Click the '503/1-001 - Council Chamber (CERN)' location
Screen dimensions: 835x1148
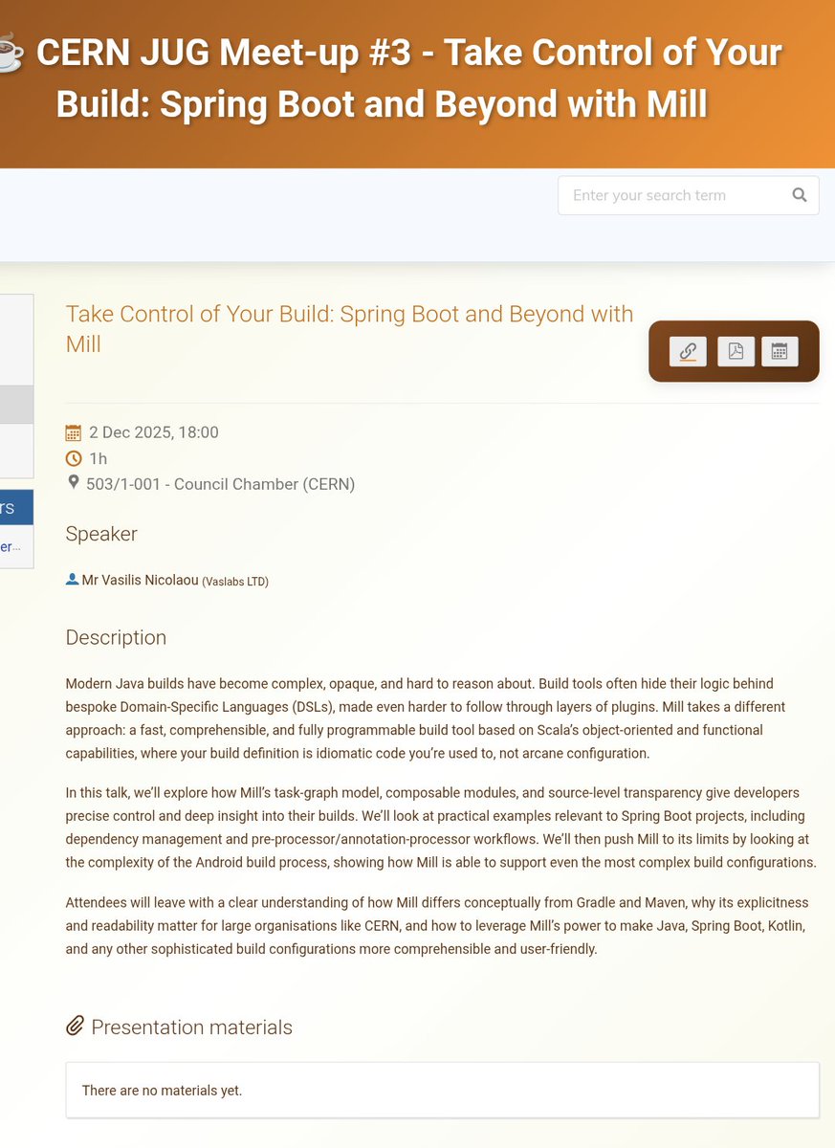220,484
